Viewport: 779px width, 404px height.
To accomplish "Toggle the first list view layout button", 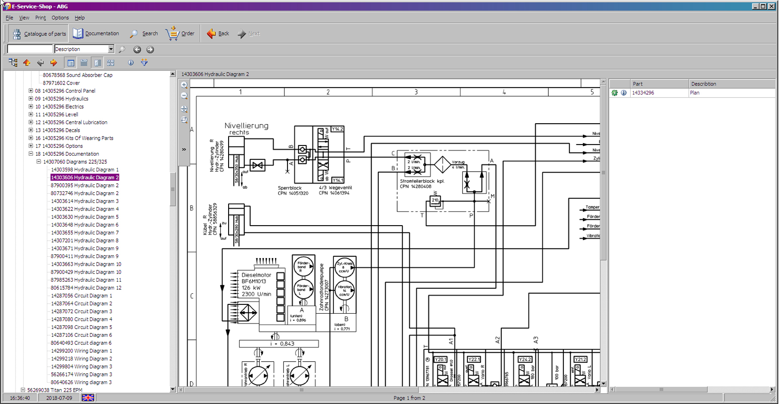I will 70,63.
